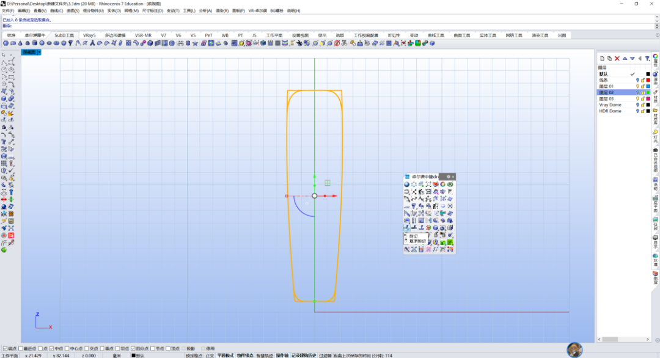This screenshot has height=358, width=660.
Task: Open the 曲线(C) menu
Action: (x=56, y=10)
